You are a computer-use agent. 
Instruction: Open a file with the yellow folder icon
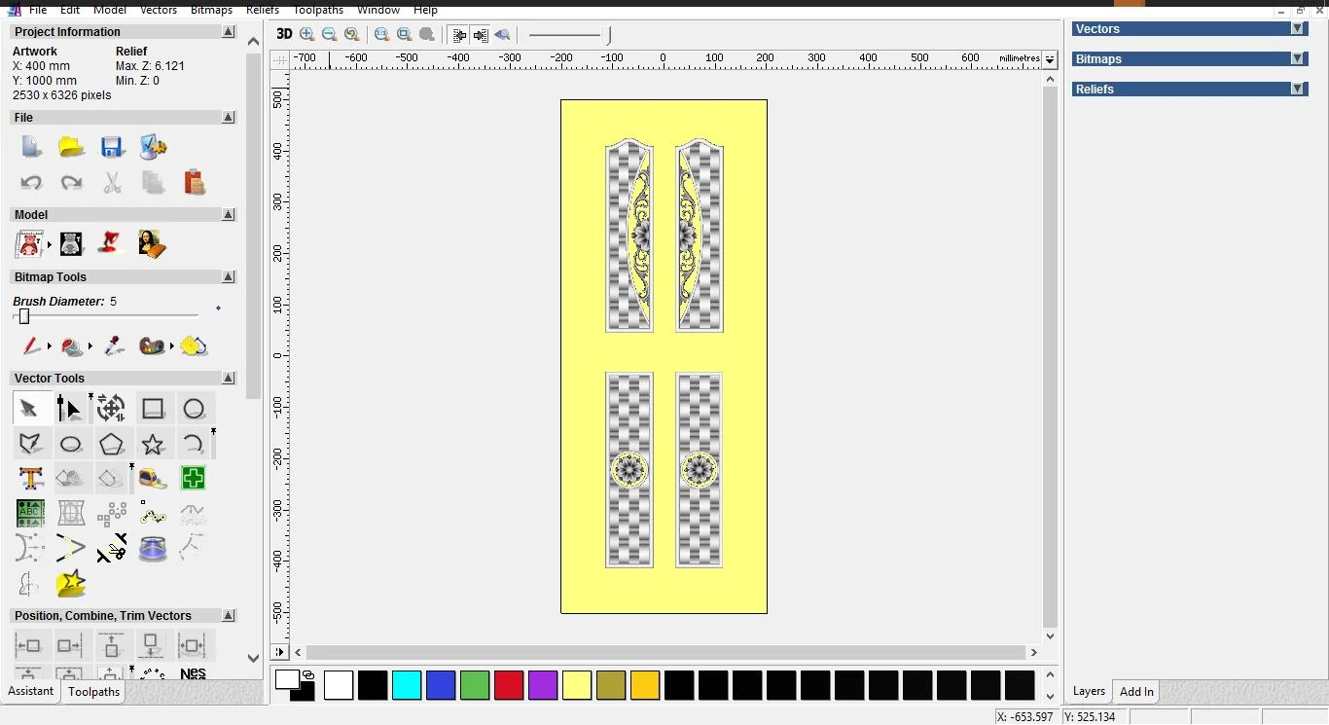[x=71, y=148]
